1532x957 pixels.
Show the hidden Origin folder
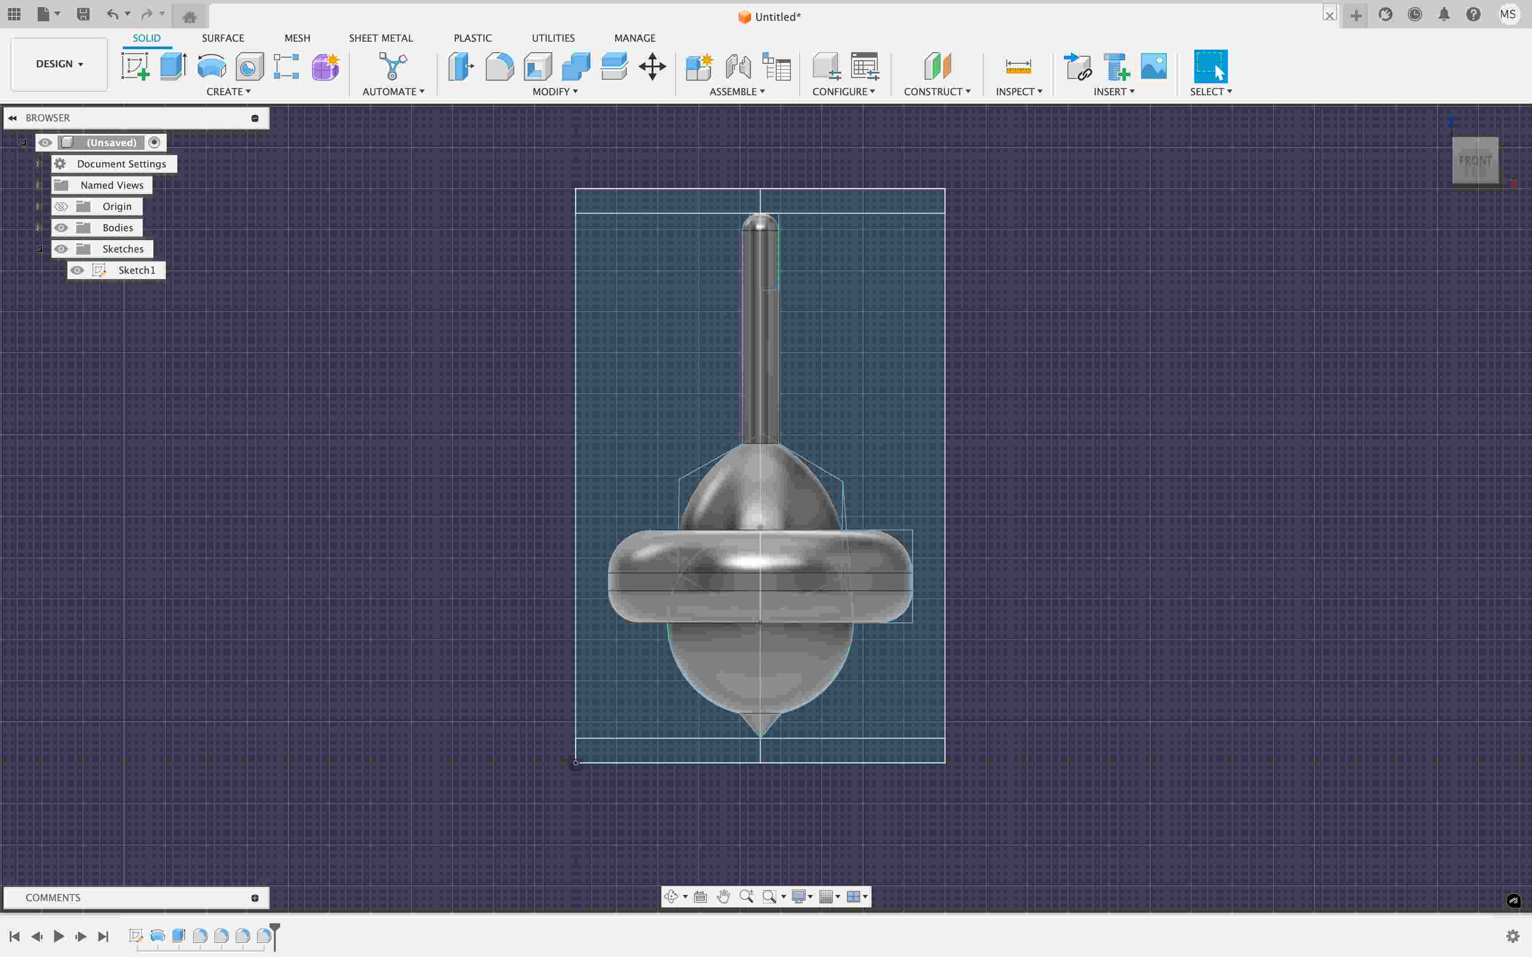click(61, 206)
